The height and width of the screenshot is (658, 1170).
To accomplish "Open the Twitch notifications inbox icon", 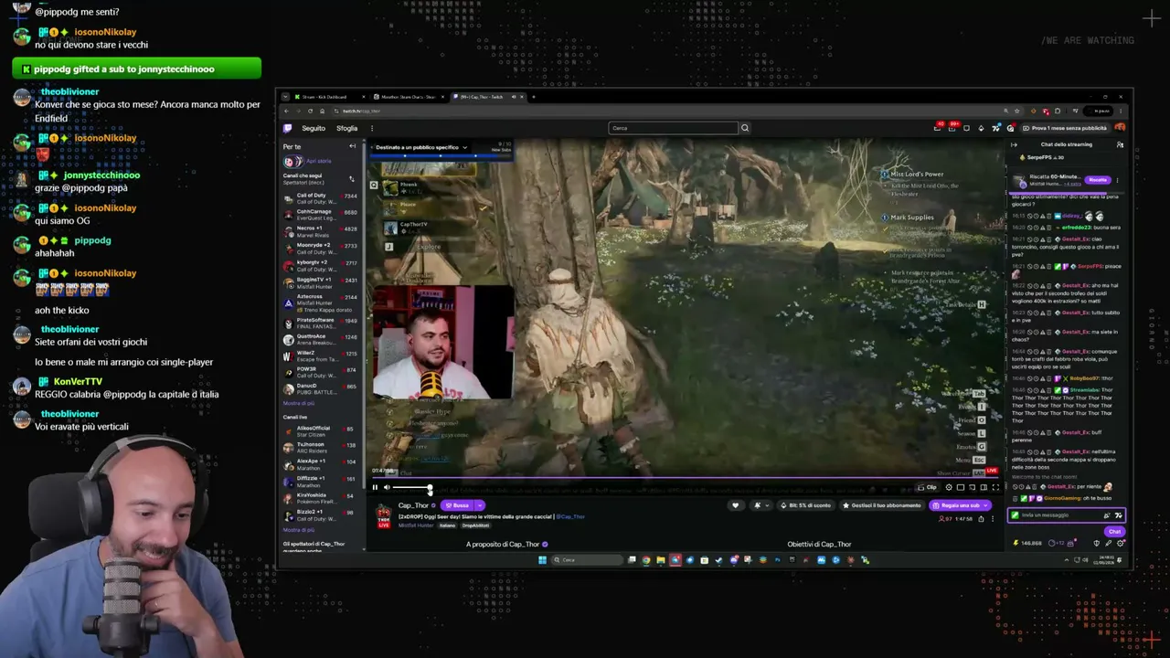I will coord(953,128).
